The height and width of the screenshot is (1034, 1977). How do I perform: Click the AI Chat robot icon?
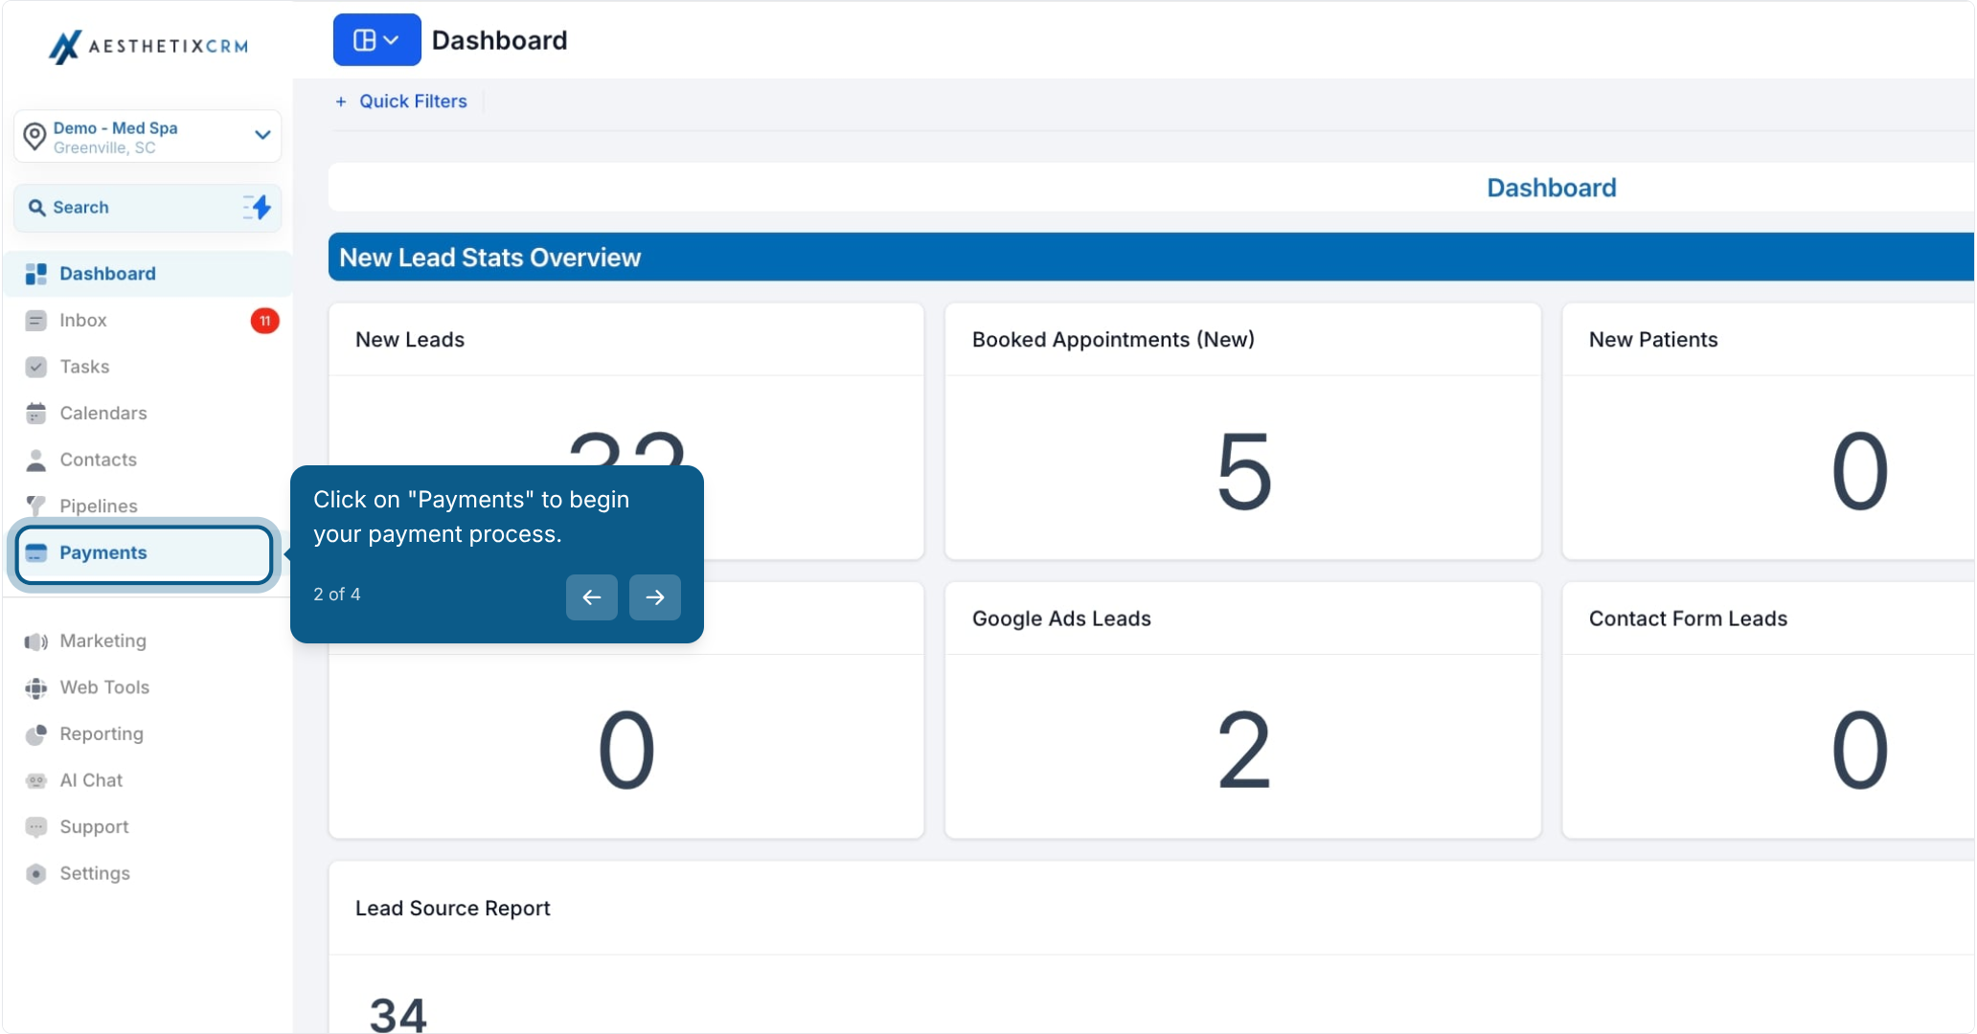point(35,780)
